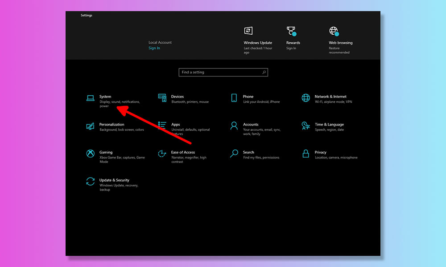Click the Gaming Xbox icon
Image resolution: width=446 pixels, height=267 pixels.
[x=91, y=154]
